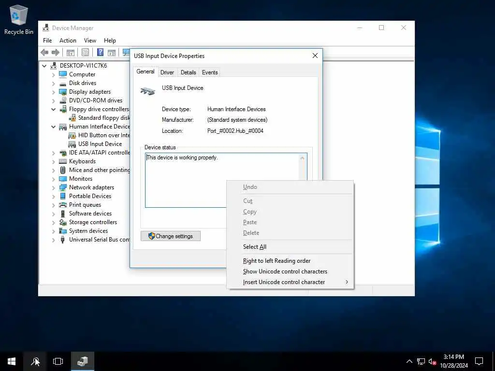The height and width of the screenshot is (371, 495).
Task: Choose Show Unicode control characters
Action: point(290,271)
